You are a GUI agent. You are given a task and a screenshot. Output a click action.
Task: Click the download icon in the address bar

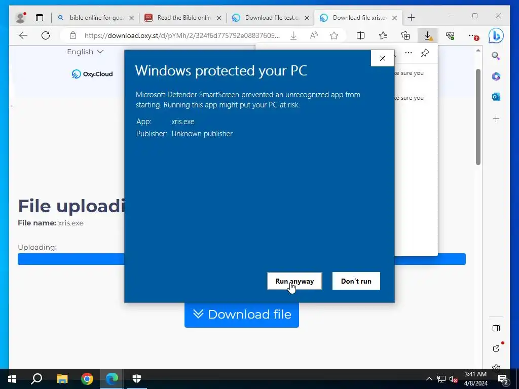293,36
